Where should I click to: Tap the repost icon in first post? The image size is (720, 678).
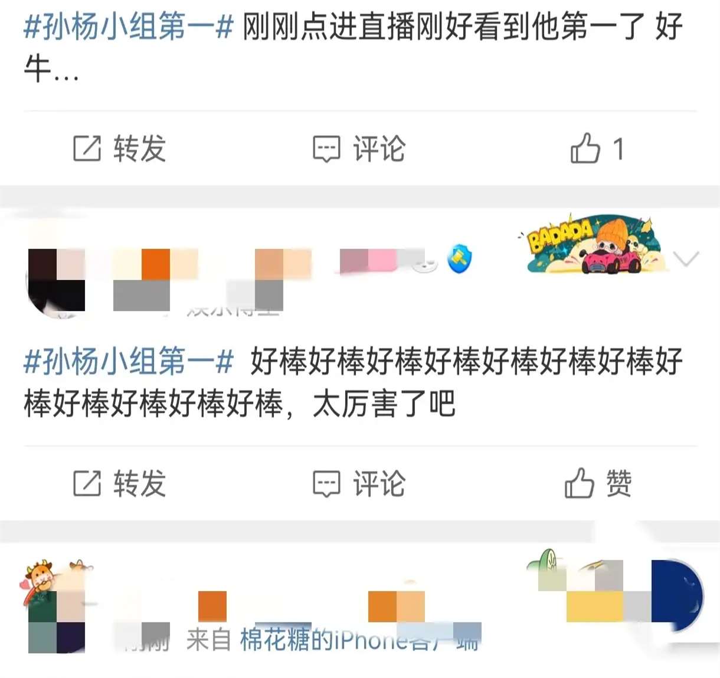(x=87, y=148)
